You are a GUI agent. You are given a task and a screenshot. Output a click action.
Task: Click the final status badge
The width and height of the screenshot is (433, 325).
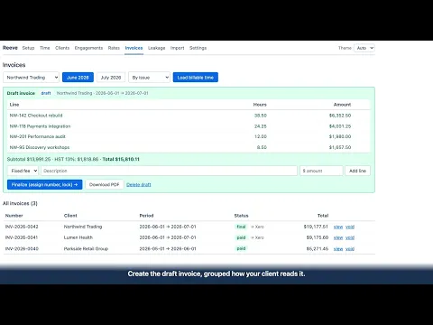click(x=241, y=227)
